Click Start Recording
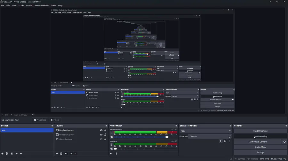 tap(260, 136)
